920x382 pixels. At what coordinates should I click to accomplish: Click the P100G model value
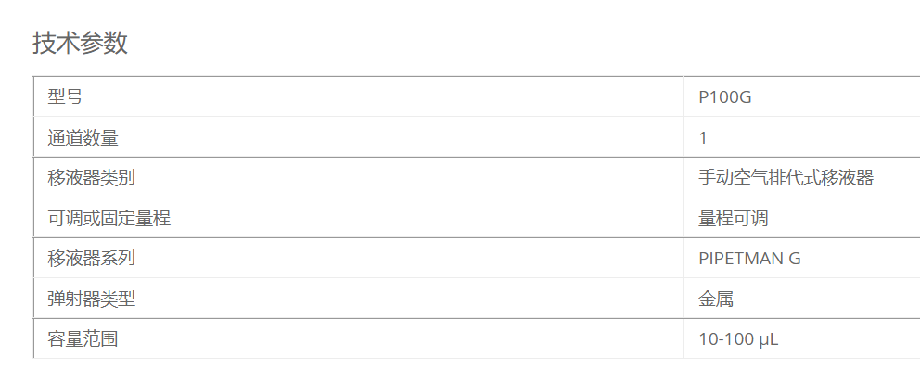point(724,97)
